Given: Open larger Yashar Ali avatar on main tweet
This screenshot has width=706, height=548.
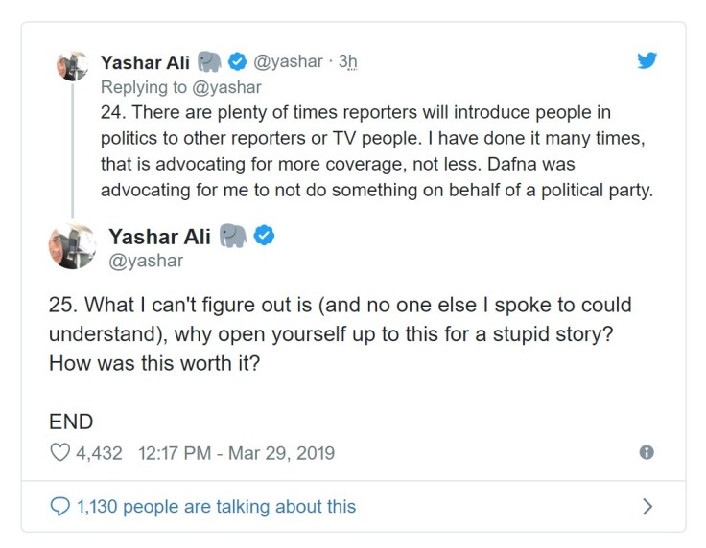Looking at the screenshot, I should 72,246.
